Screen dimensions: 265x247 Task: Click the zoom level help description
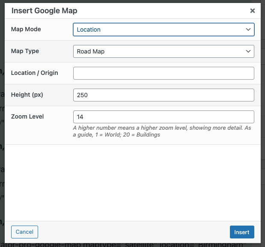(x=162, y=131)
